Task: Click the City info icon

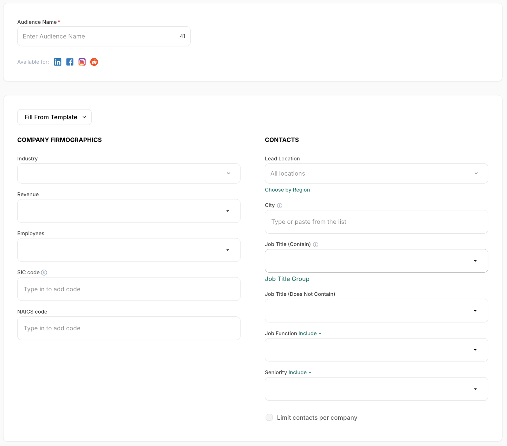Action: [x=279, y=205]
